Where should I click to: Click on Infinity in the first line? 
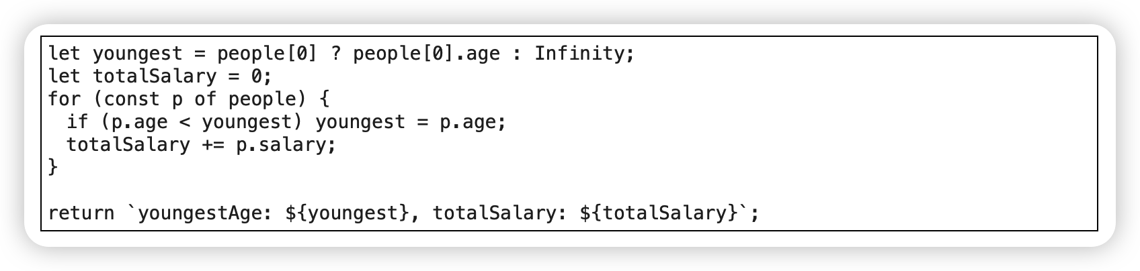pos(579,53)
